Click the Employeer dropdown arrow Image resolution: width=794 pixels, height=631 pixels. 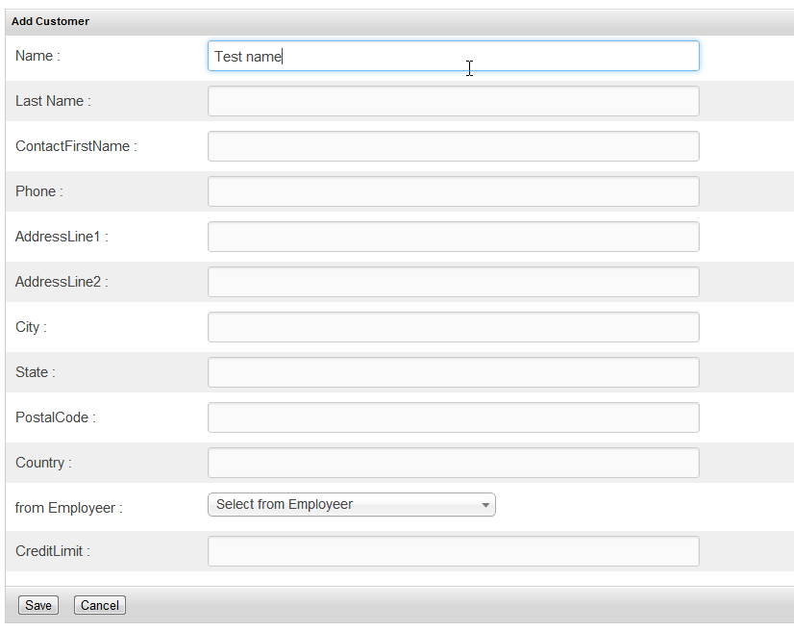[485, 505]
